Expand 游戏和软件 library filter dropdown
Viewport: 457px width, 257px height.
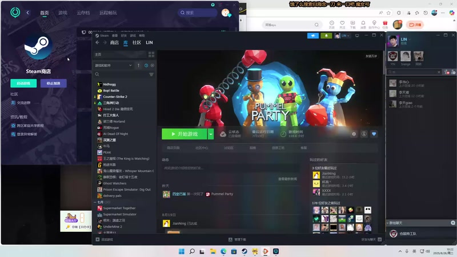pos(113,66)
